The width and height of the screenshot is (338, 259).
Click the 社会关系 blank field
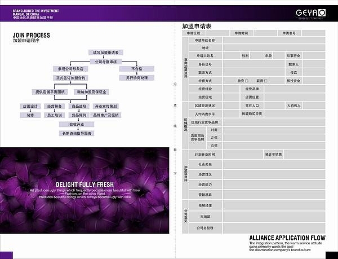coord(274,164)
